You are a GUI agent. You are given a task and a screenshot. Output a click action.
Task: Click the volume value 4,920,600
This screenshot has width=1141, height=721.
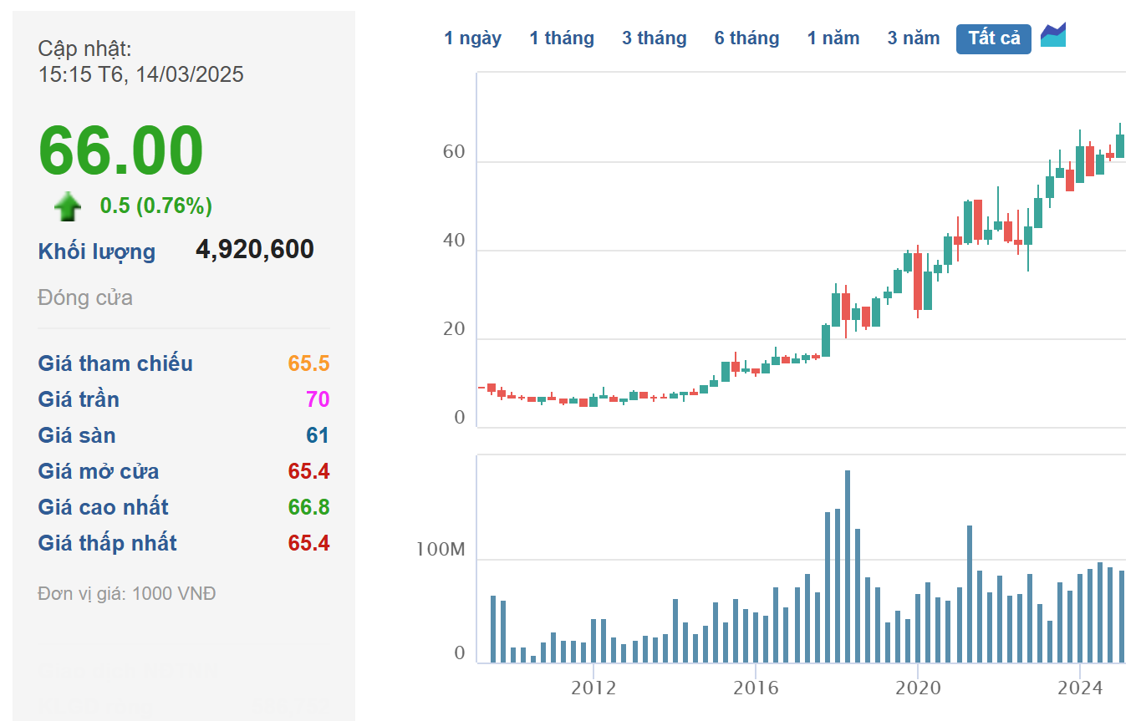click(x=255, y=249)
